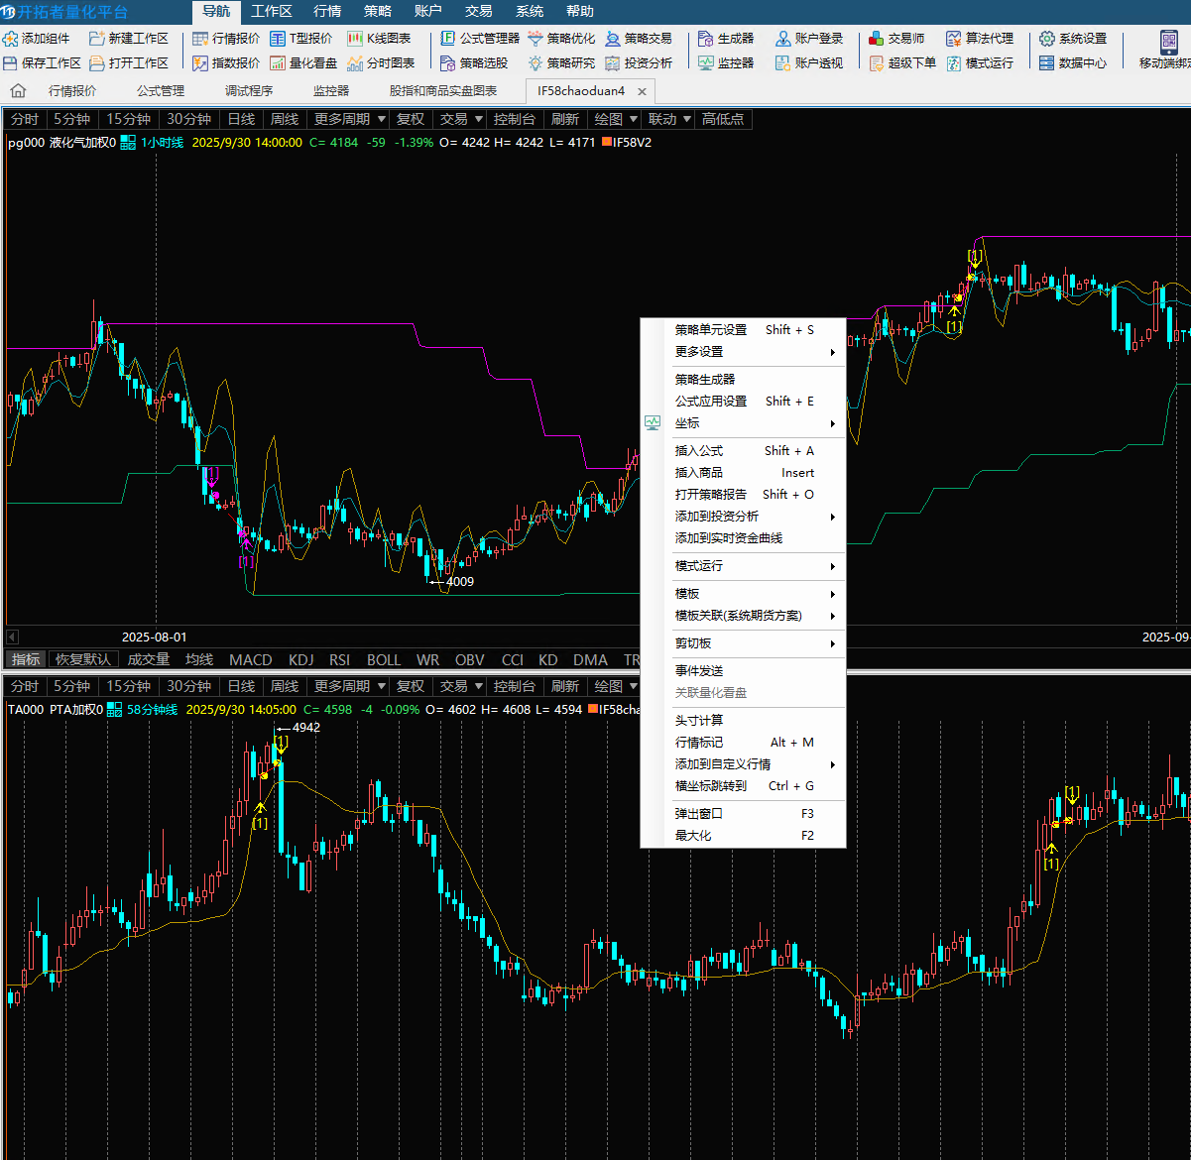Switch upper chart to 日线 period

(x=241, y=119)
